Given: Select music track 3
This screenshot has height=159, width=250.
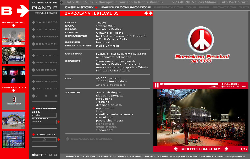Looking at the screenshot, I should coord(55,155).
